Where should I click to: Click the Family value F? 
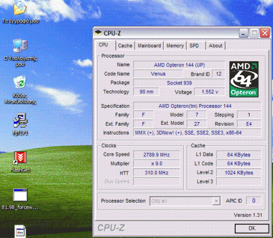coord(143,115)
